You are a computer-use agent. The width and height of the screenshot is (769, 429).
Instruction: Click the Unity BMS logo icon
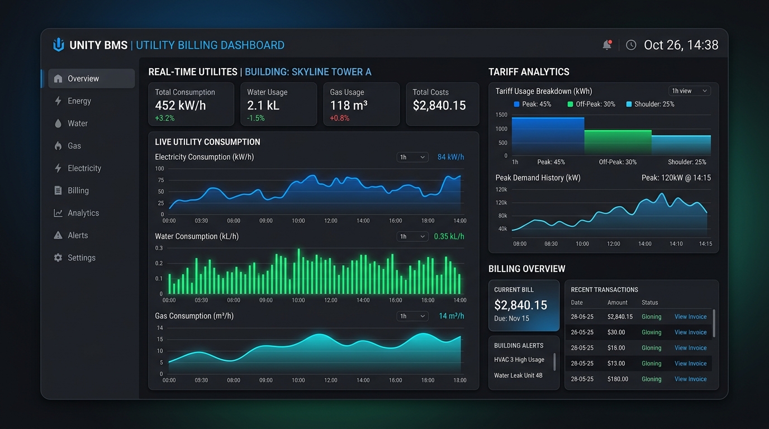coord(59,45)
